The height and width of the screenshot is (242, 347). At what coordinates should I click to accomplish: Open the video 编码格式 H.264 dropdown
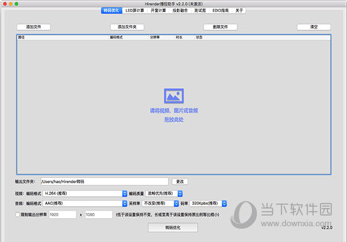point(85,193)
